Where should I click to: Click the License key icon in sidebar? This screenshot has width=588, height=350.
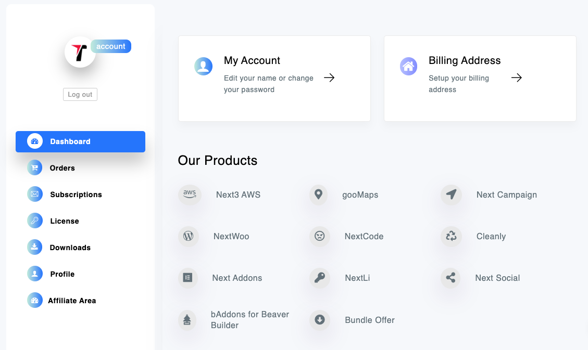click(35, 221)
